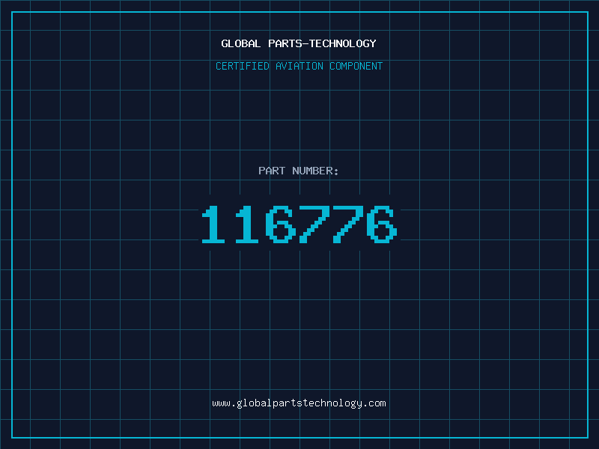Select the part number 116776
Viewport: 599px width, 449px height.
click(299, 224)
